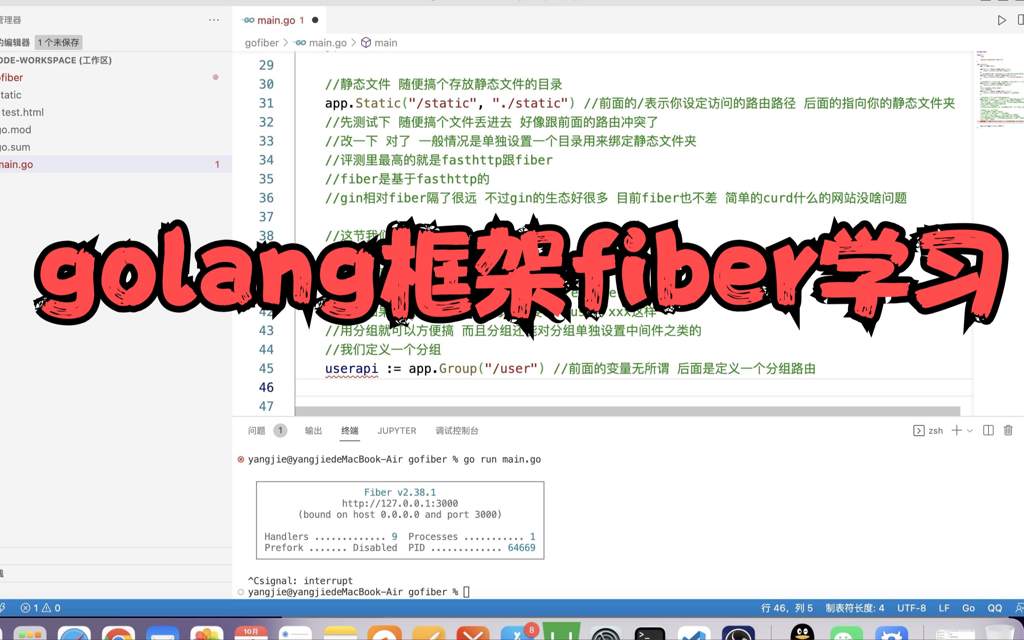Kill the terminal with the trash icon
1024x640 pixels.
tap(1008, 430)
